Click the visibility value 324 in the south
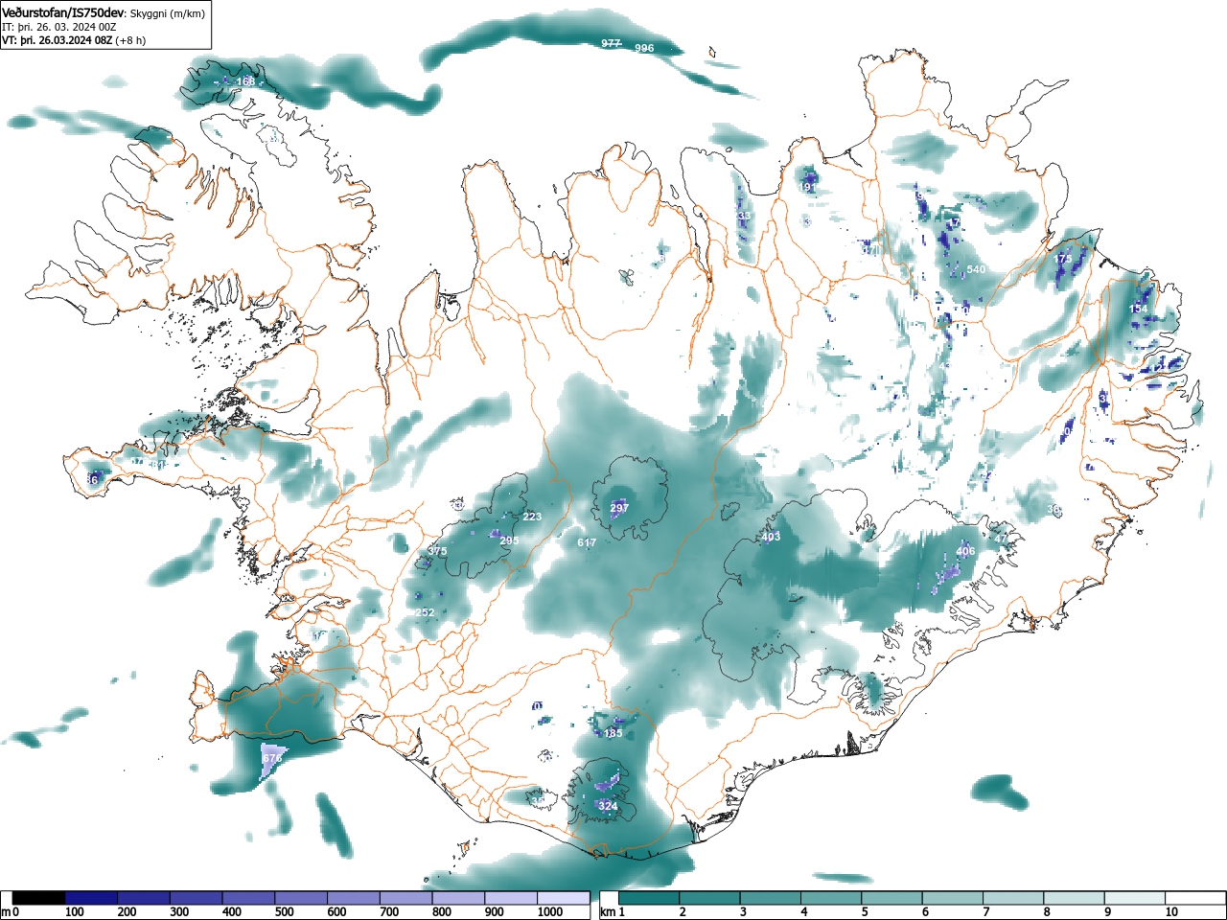Image resolution: width=1227 pixels, height=920 pixels. [608, 806]
